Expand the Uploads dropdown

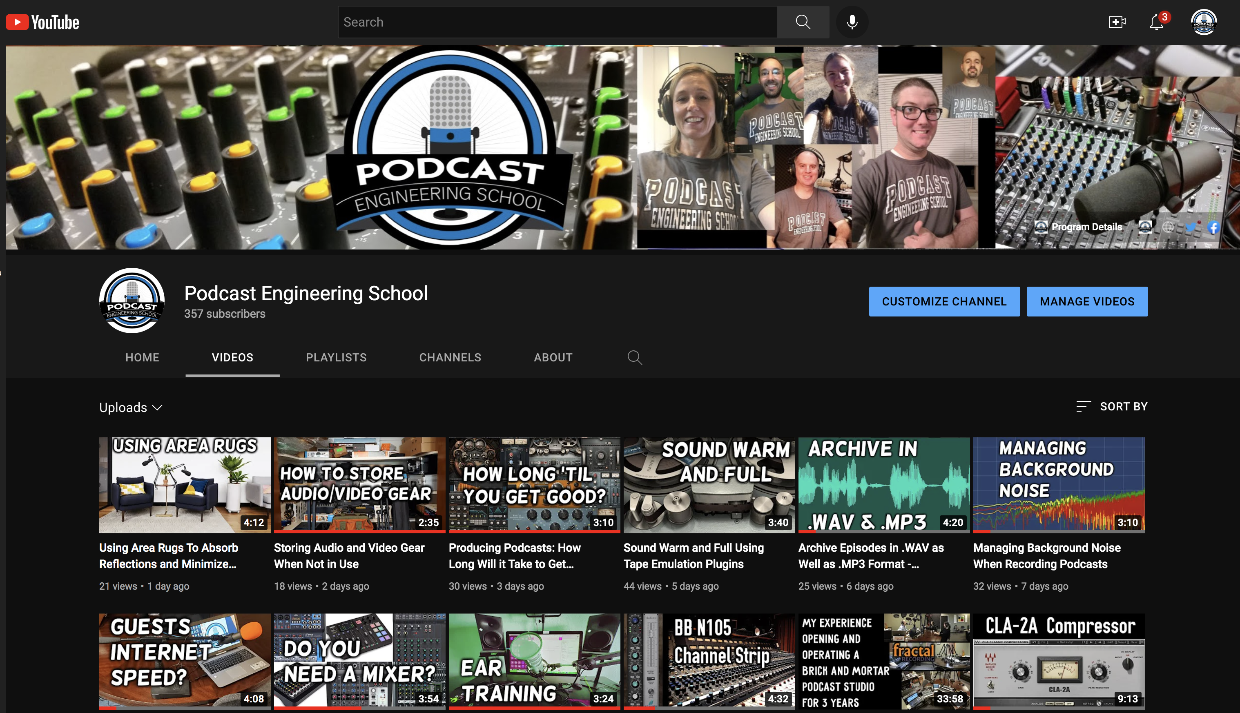coord(131,408)
